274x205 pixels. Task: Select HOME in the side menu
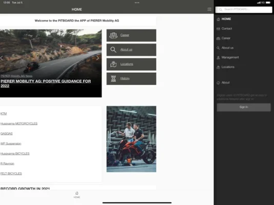(226, 19)
